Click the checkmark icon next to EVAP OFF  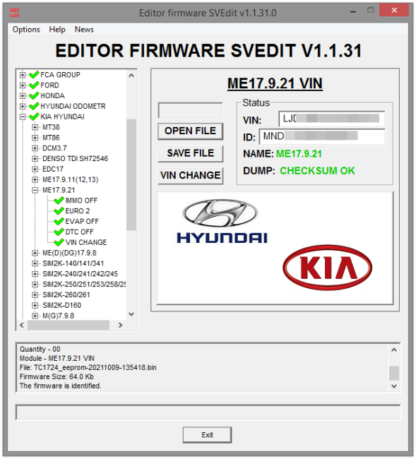point(59,221)
